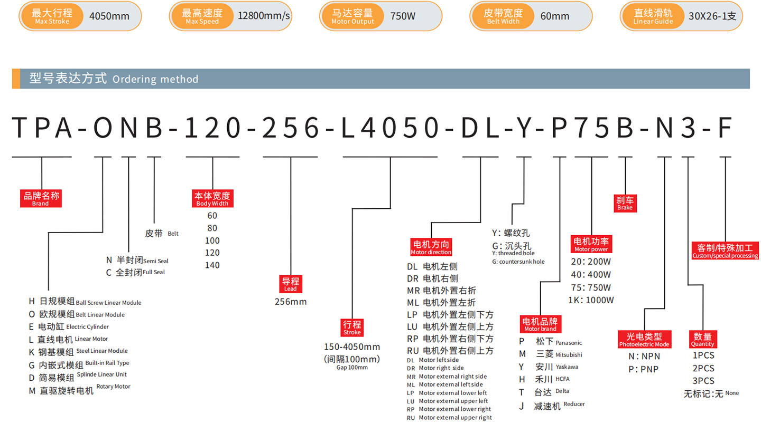Click the red Body Width label
Screen dimensions: 761x424
tap(212, 199)
